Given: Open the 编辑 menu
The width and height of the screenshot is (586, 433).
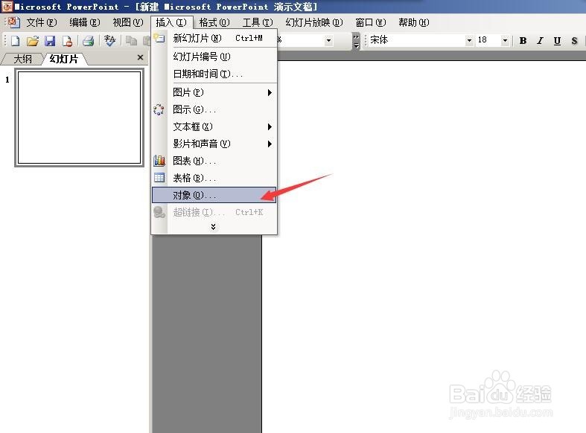Looking at the screenshot, I should coord(85,23).
